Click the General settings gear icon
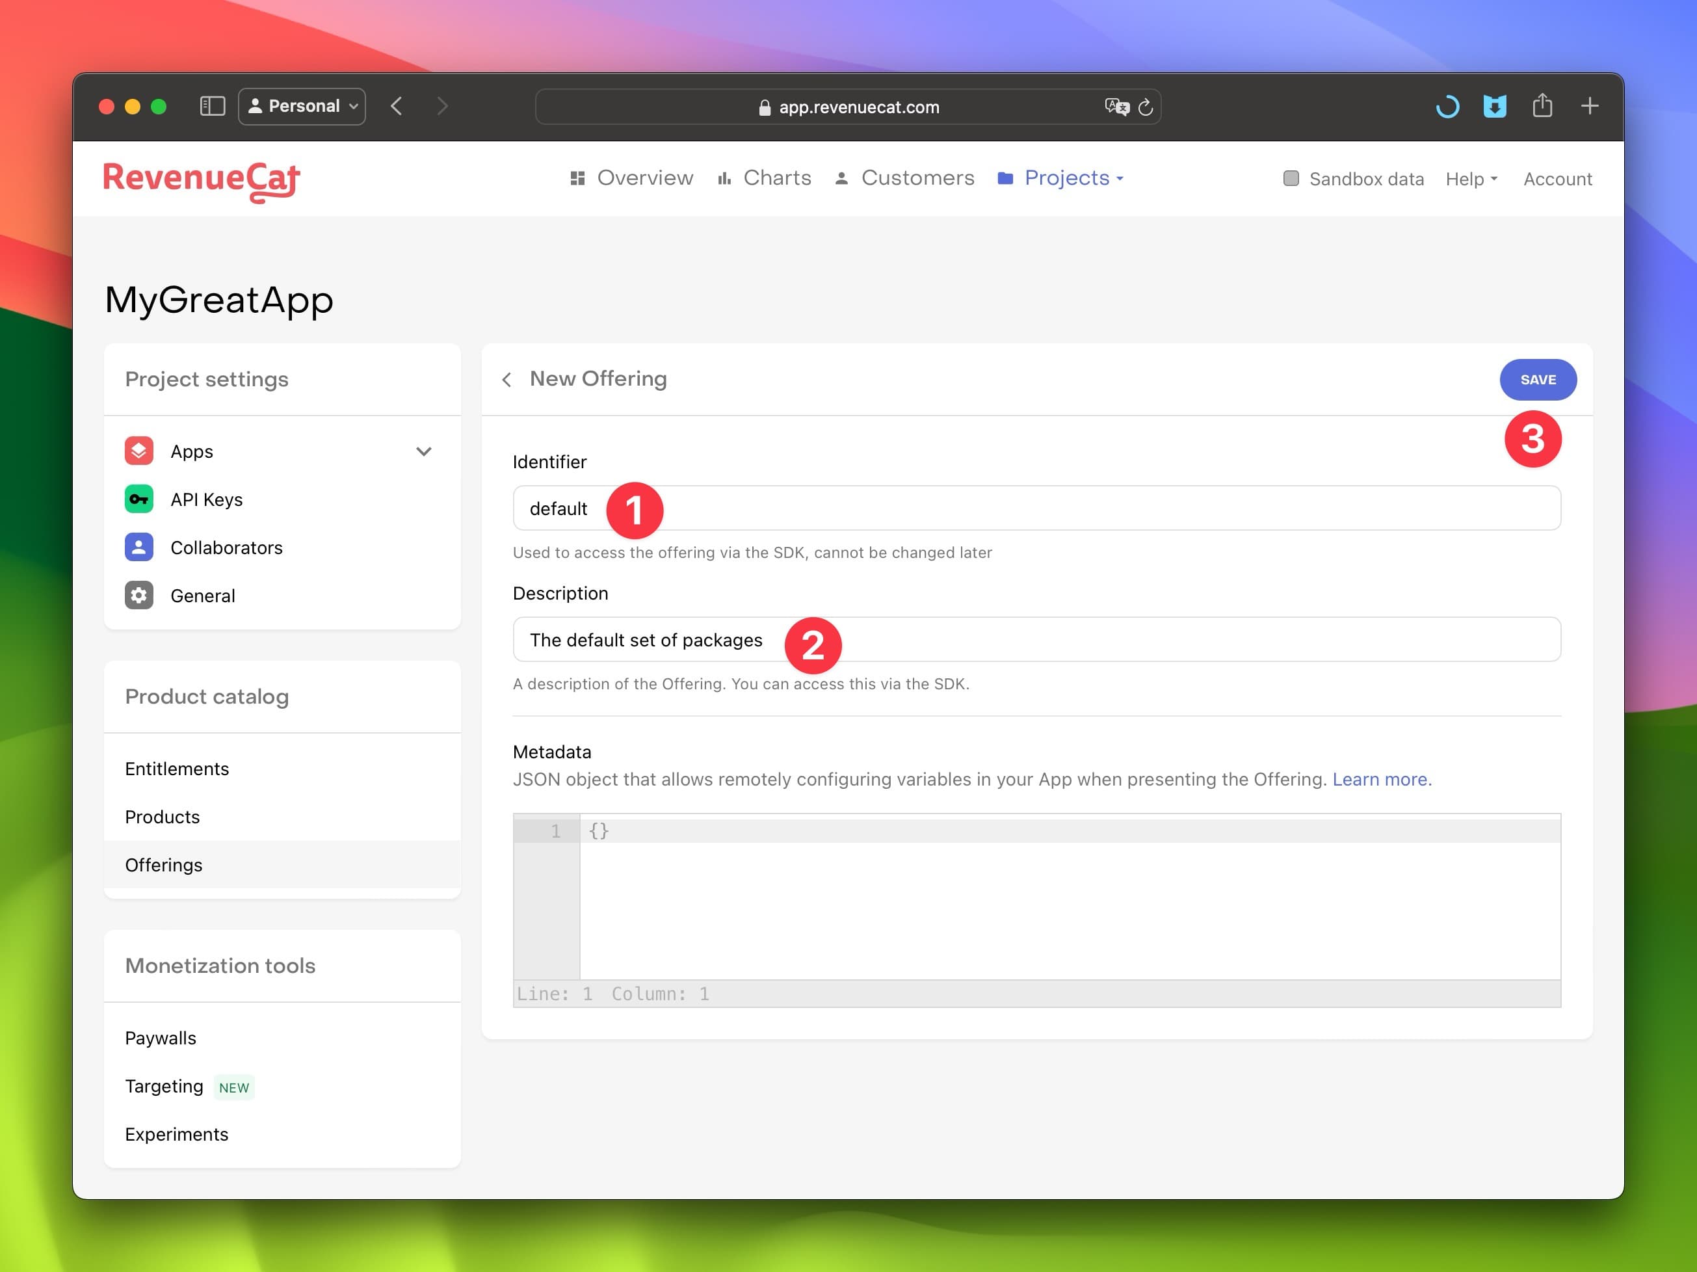 coord(139,596)
